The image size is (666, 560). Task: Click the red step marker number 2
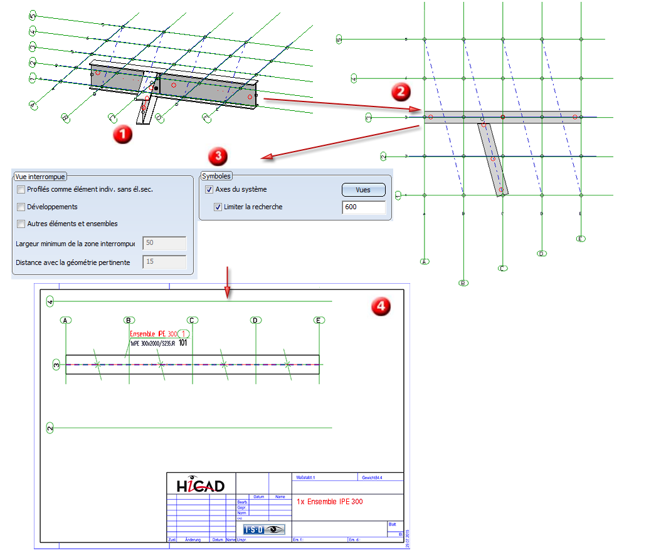click(x=400, y=92)
